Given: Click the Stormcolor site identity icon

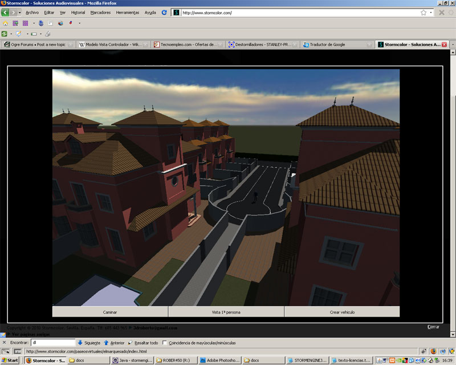Looking at the screenshot, I should (x=176, y=13).
